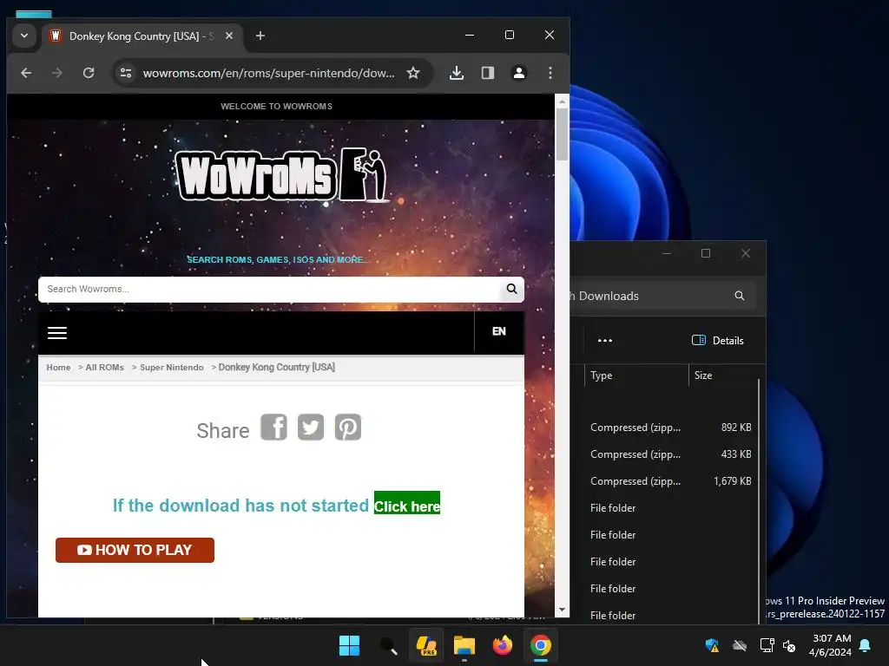
Task: Click the HOW TO PLAY button
Action: (x=135, y=550)
